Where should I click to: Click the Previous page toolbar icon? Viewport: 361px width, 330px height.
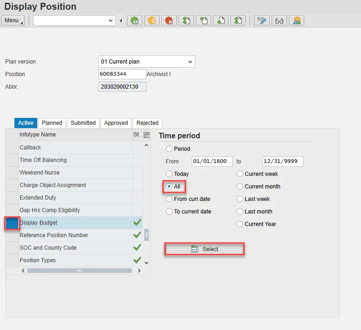click(203, 21)
